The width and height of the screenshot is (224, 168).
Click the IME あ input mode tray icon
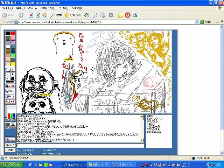pos(151,165)
